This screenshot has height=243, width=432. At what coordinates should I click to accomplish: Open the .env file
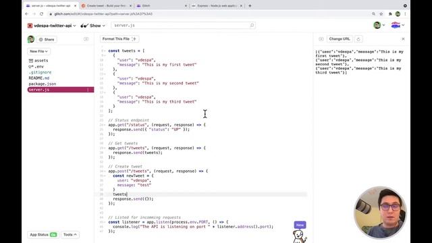[x=36, y=66]
